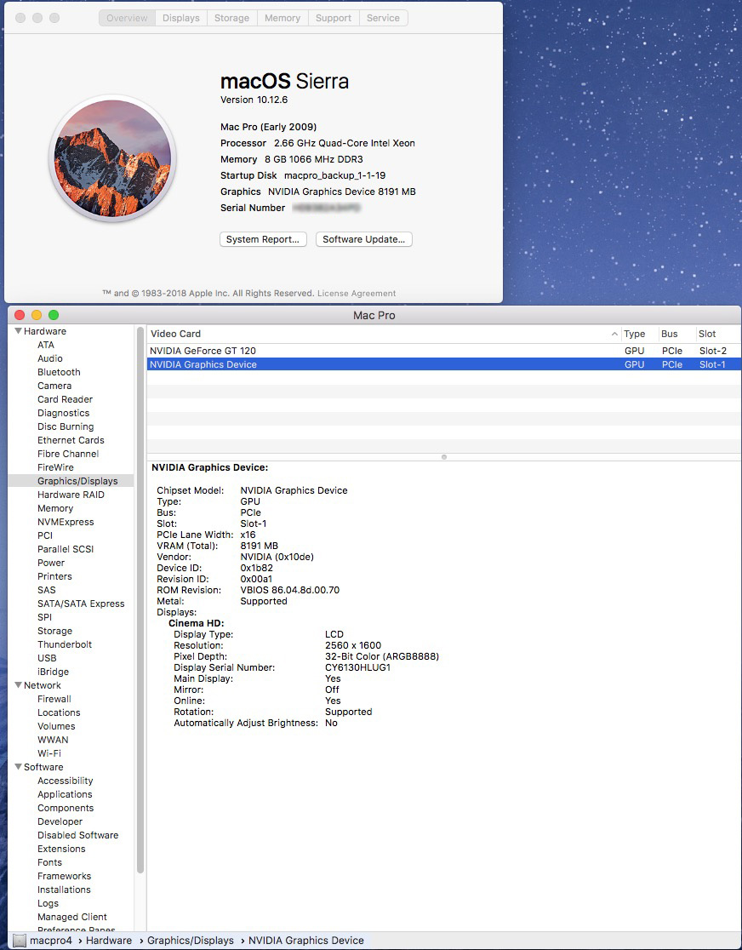The width and height of the screenshot is (742, 950).
Task: Click the System Report button
Action: point(263,239)
